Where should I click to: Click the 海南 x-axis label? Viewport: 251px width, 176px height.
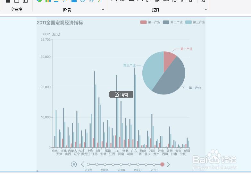click(x=143, y=151)
